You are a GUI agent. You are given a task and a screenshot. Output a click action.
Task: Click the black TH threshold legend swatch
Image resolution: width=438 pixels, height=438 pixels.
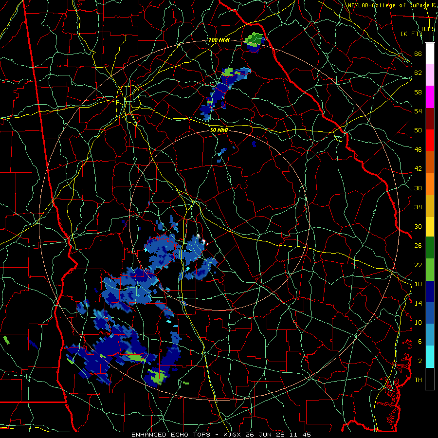pyautogui.click(x=430, y=379)
